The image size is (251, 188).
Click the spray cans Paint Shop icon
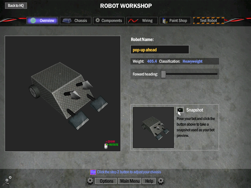164,21
